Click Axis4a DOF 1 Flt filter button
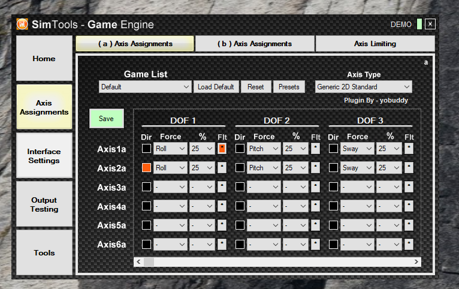459x289 pixels. click(x=222, y=206)
